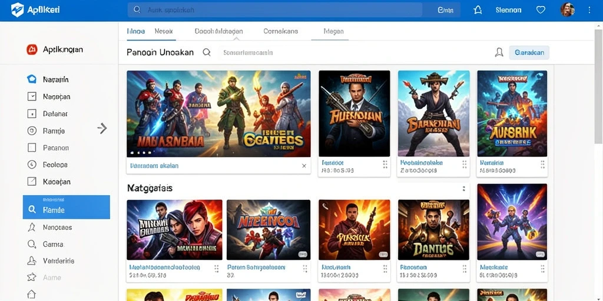Viewport: 603px width, 301px height.
Task: Open the purple armored robot thumbnail
Action: pyautogui.click(x=512, y=222)
